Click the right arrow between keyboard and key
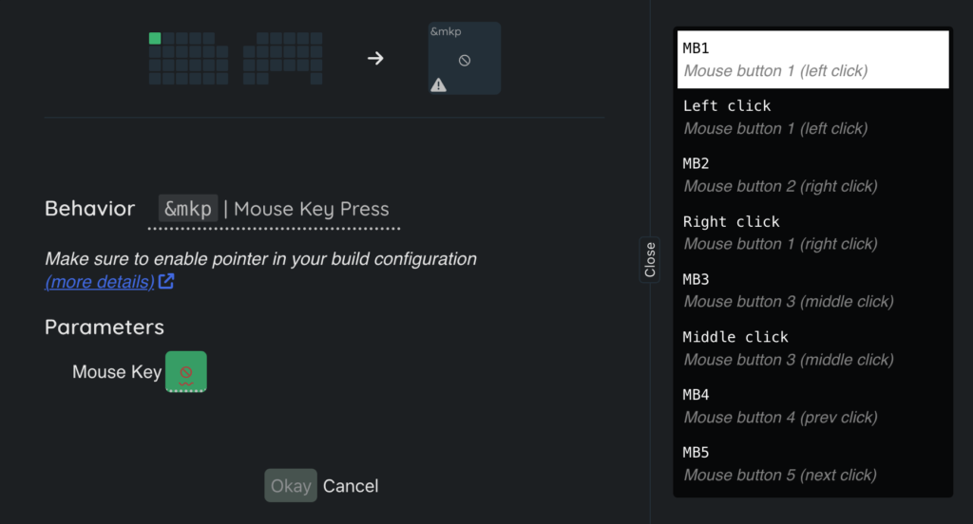The image size is (973, 524). coord(376,59)
